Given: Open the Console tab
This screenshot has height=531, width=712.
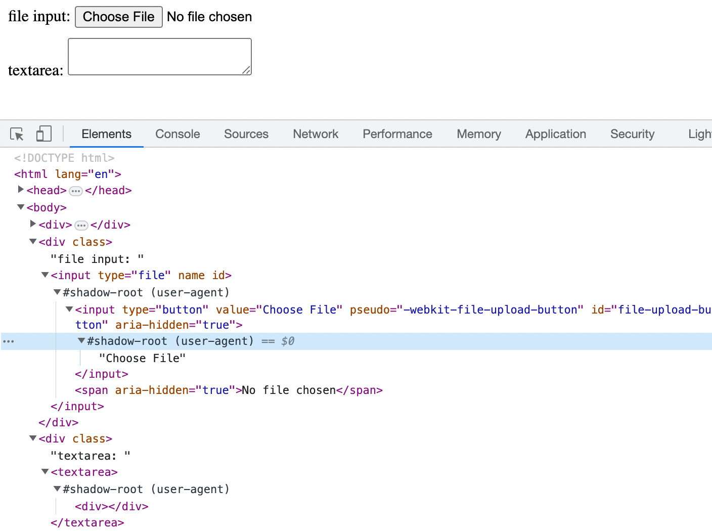Looking at the screenshot, I should (177, 134).
